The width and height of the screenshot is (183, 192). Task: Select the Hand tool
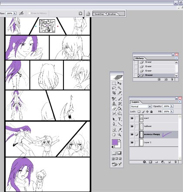tap(114, 134)
